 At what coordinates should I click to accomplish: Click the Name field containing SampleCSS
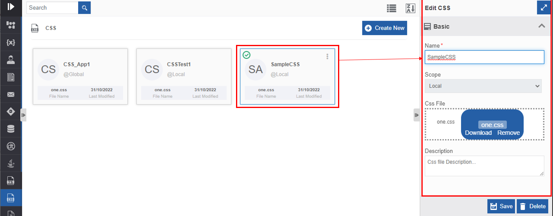pos(484,57)
